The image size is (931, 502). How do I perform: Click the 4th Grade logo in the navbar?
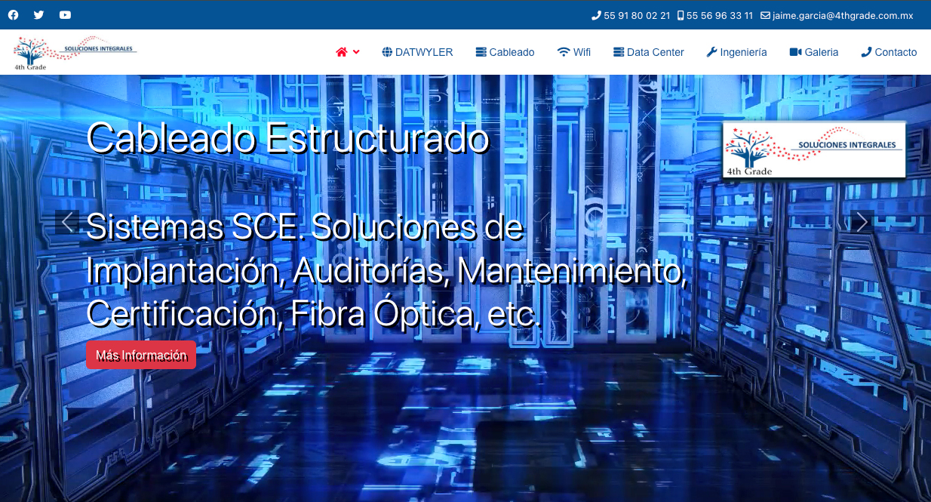pyautogui.click(x=75, y=52)
